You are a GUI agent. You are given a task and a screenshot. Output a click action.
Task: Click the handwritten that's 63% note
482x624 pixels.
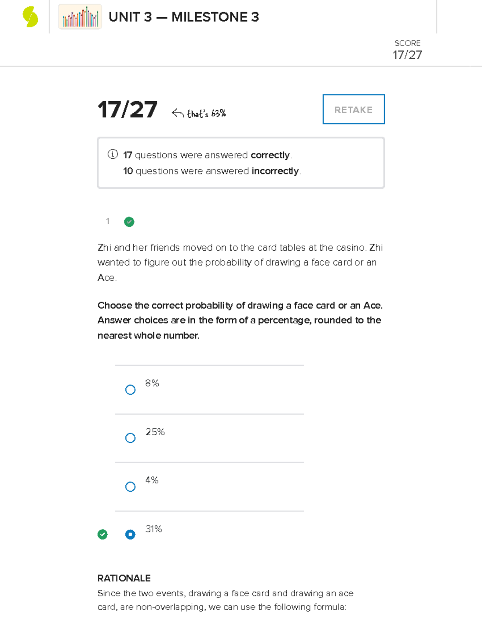(206, 114)
